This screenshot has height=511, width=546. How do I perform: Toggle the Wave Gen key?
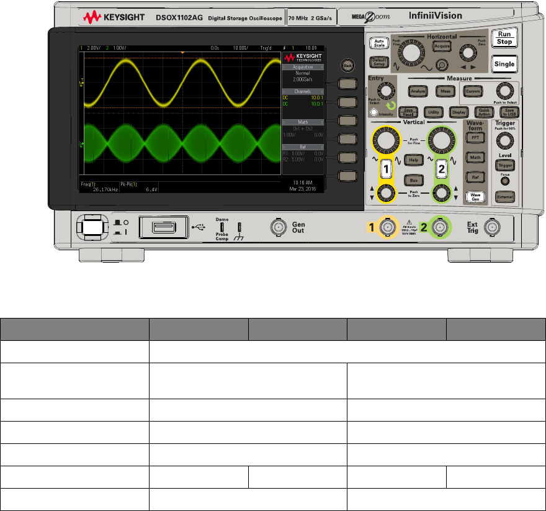475,197
